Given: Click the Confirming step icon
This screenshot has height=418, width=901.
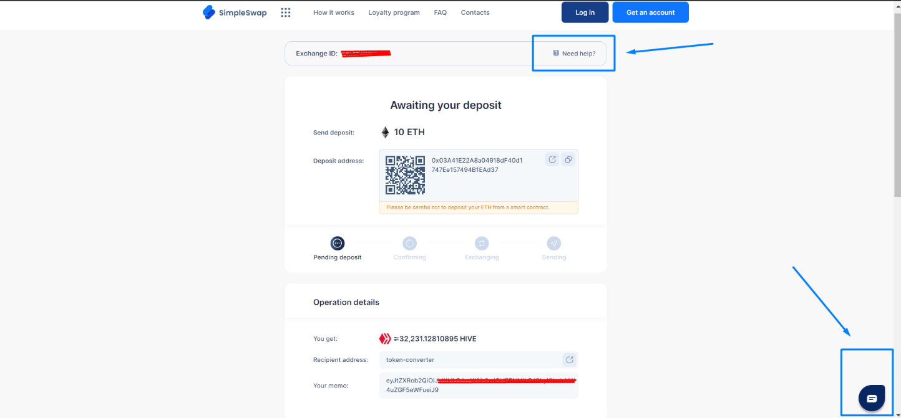Looking at the screenshot, I should tap(409, 243).
